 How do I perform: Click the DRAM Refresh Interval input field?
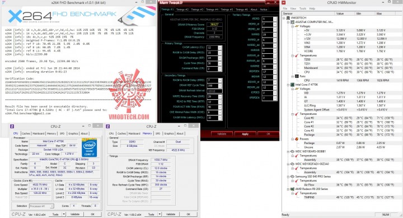[x=214, y=91]
